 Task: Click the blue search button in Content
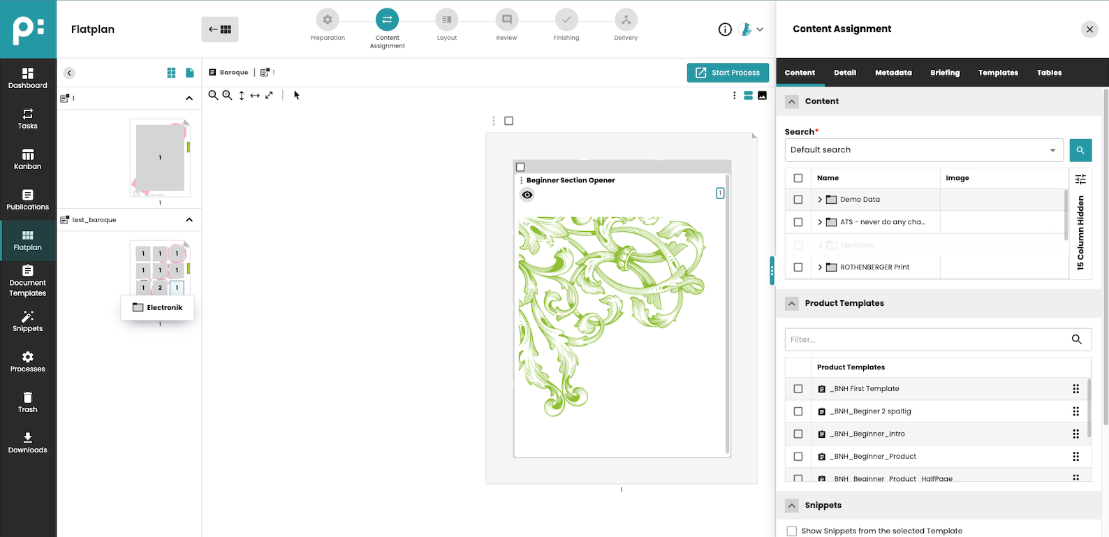tap(1080, 150)
